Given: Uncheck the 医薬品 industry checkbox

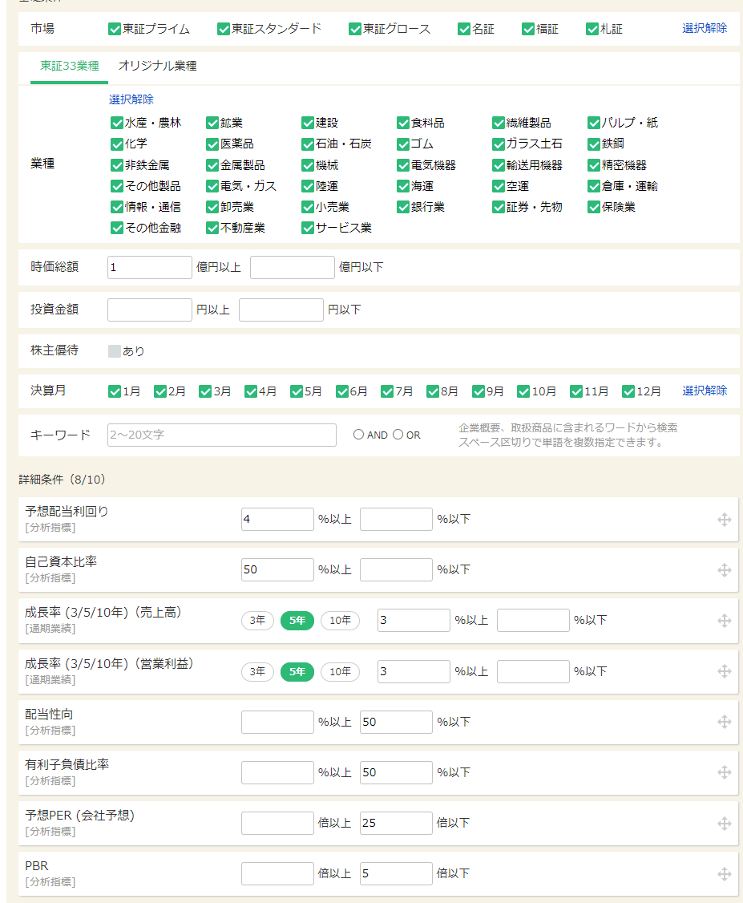Looking at the screenshot, I should (x=212, y=144).
